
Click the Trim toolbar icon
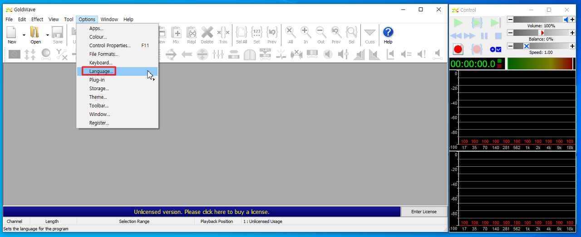(223, 33)
